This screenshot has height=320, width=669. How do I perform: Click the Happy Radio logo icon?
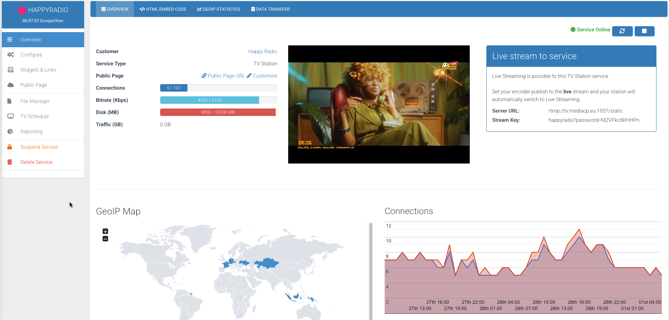(x=22, y=10)
